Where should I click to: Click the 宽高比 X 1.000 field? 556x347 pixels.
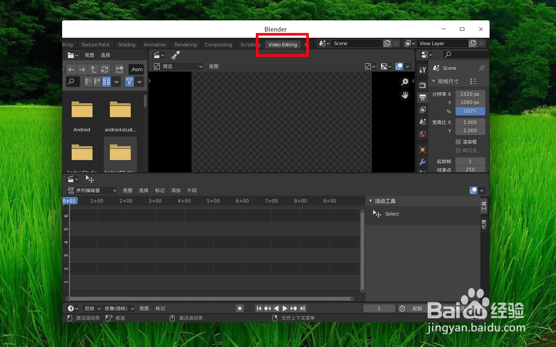pos(470,122)
